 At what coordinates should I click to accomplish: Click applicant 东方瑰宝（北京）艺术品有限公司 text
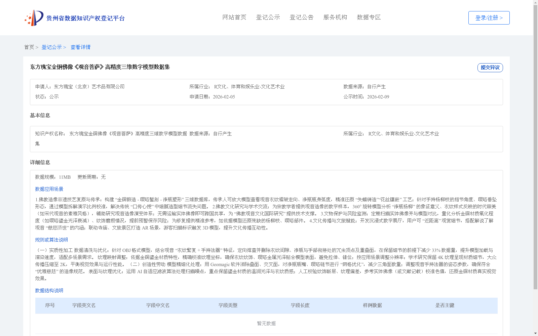tap(89, 87)
